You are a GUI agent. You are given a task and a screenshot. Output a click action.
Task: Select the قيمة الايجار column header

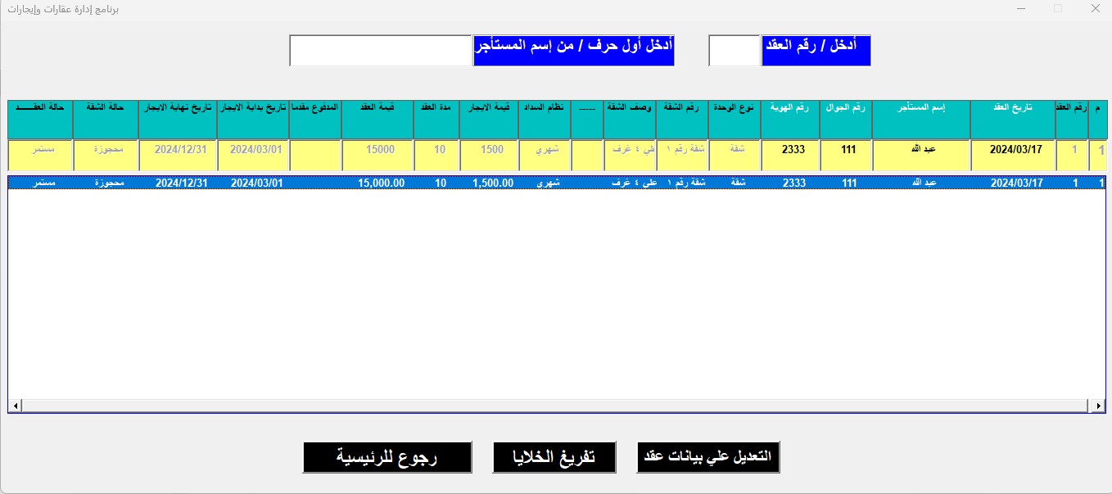489,120
